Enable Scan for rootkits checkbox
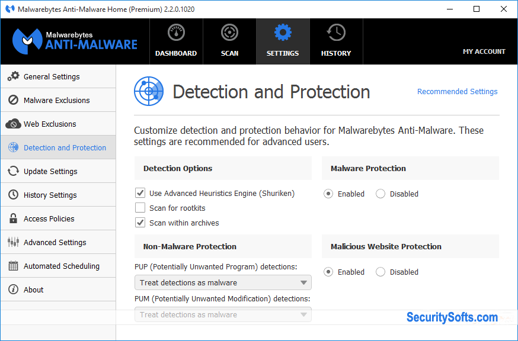Screen dimensions: 518x341 (x=140, y=208)
